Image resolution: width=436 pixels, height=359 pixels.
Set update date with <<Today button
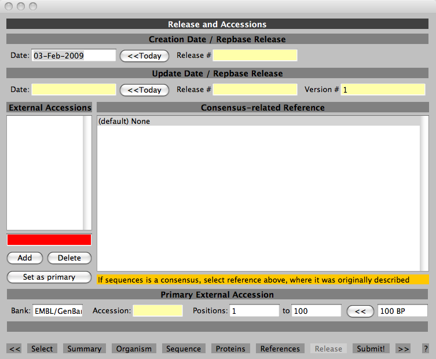(144, 90)
